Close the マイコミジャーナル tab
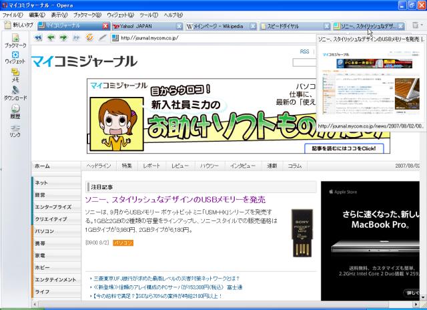This screenshot has height=310, width=427. click(105, 26)
